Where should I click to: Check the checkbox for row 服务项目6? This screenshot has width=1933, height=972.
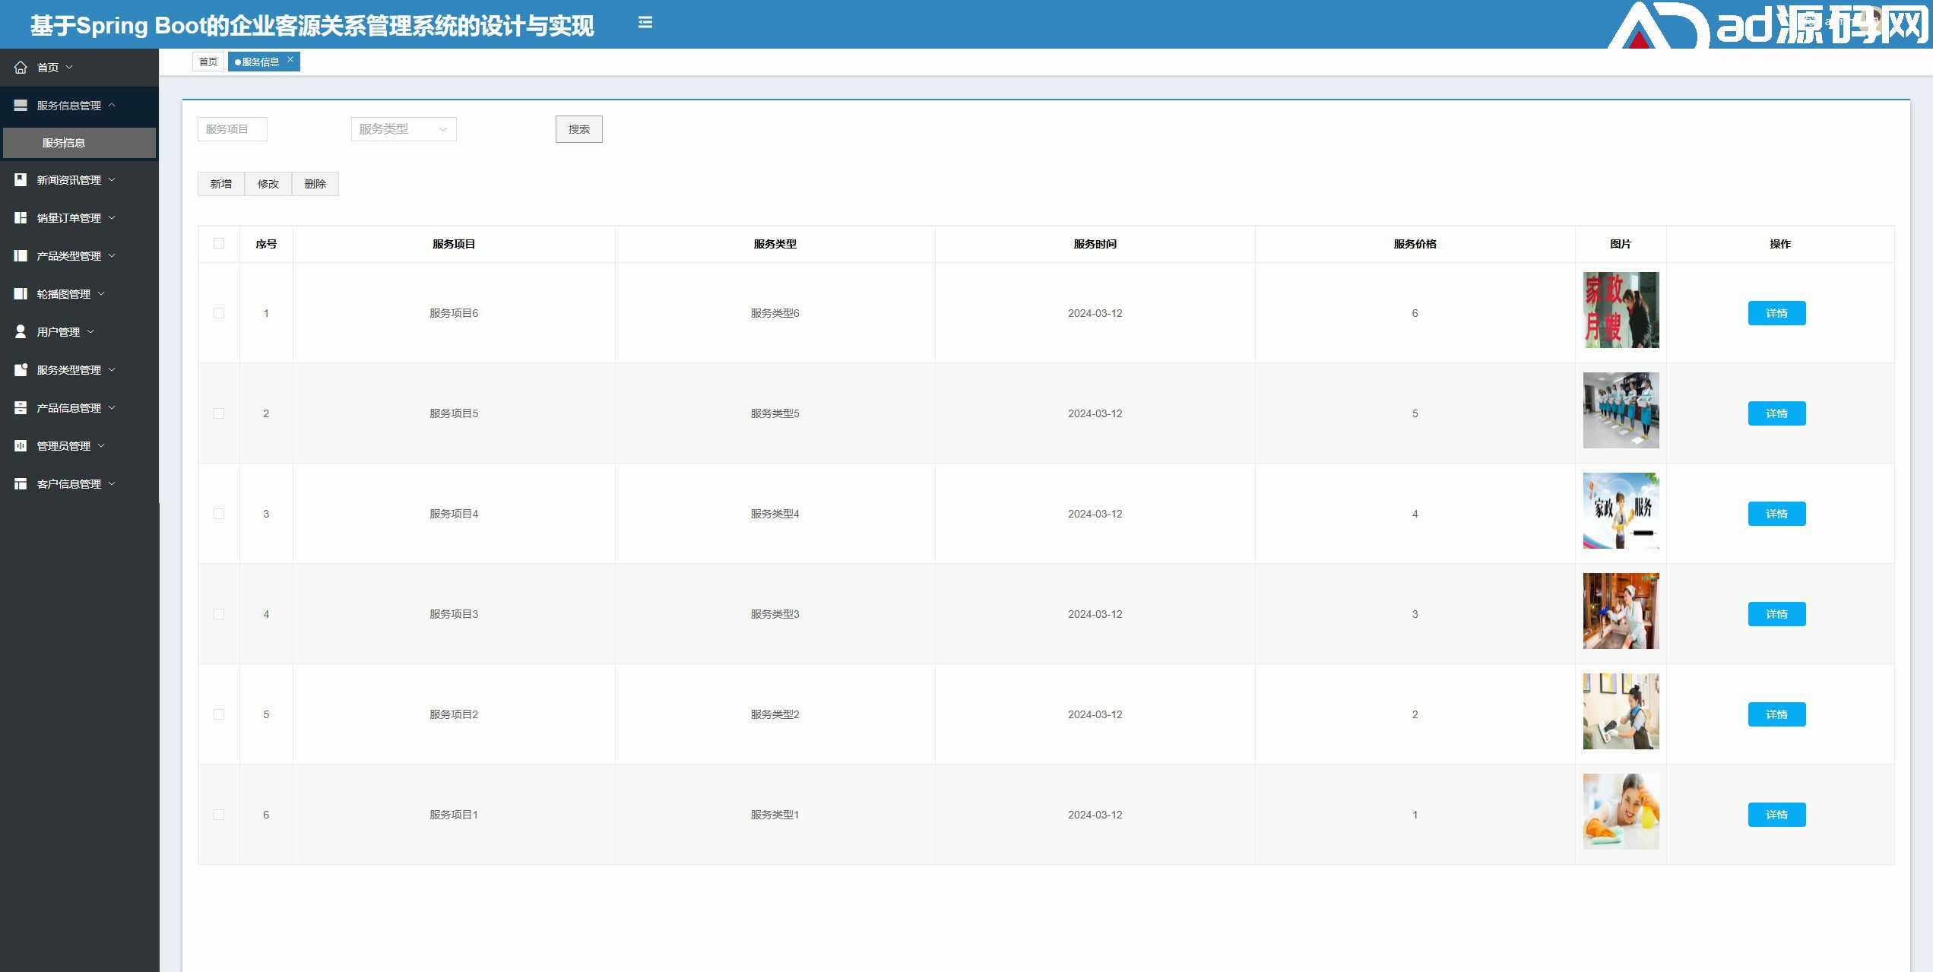tap(219, 313)
